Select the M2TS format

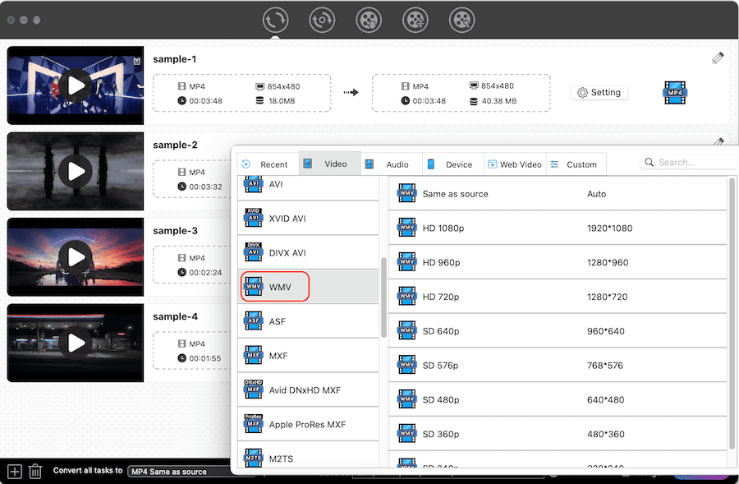coord(308,456)
